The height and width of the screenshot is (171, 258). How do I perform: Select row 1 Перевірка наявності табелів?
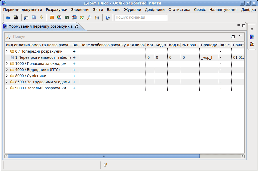[124, 58]
